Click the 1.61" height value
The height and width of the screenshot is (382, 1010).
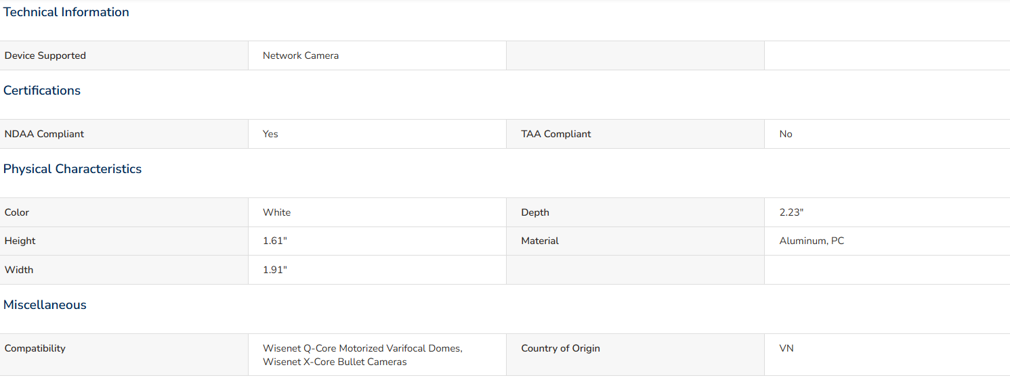pyautogui.click(x=275, y=241)
